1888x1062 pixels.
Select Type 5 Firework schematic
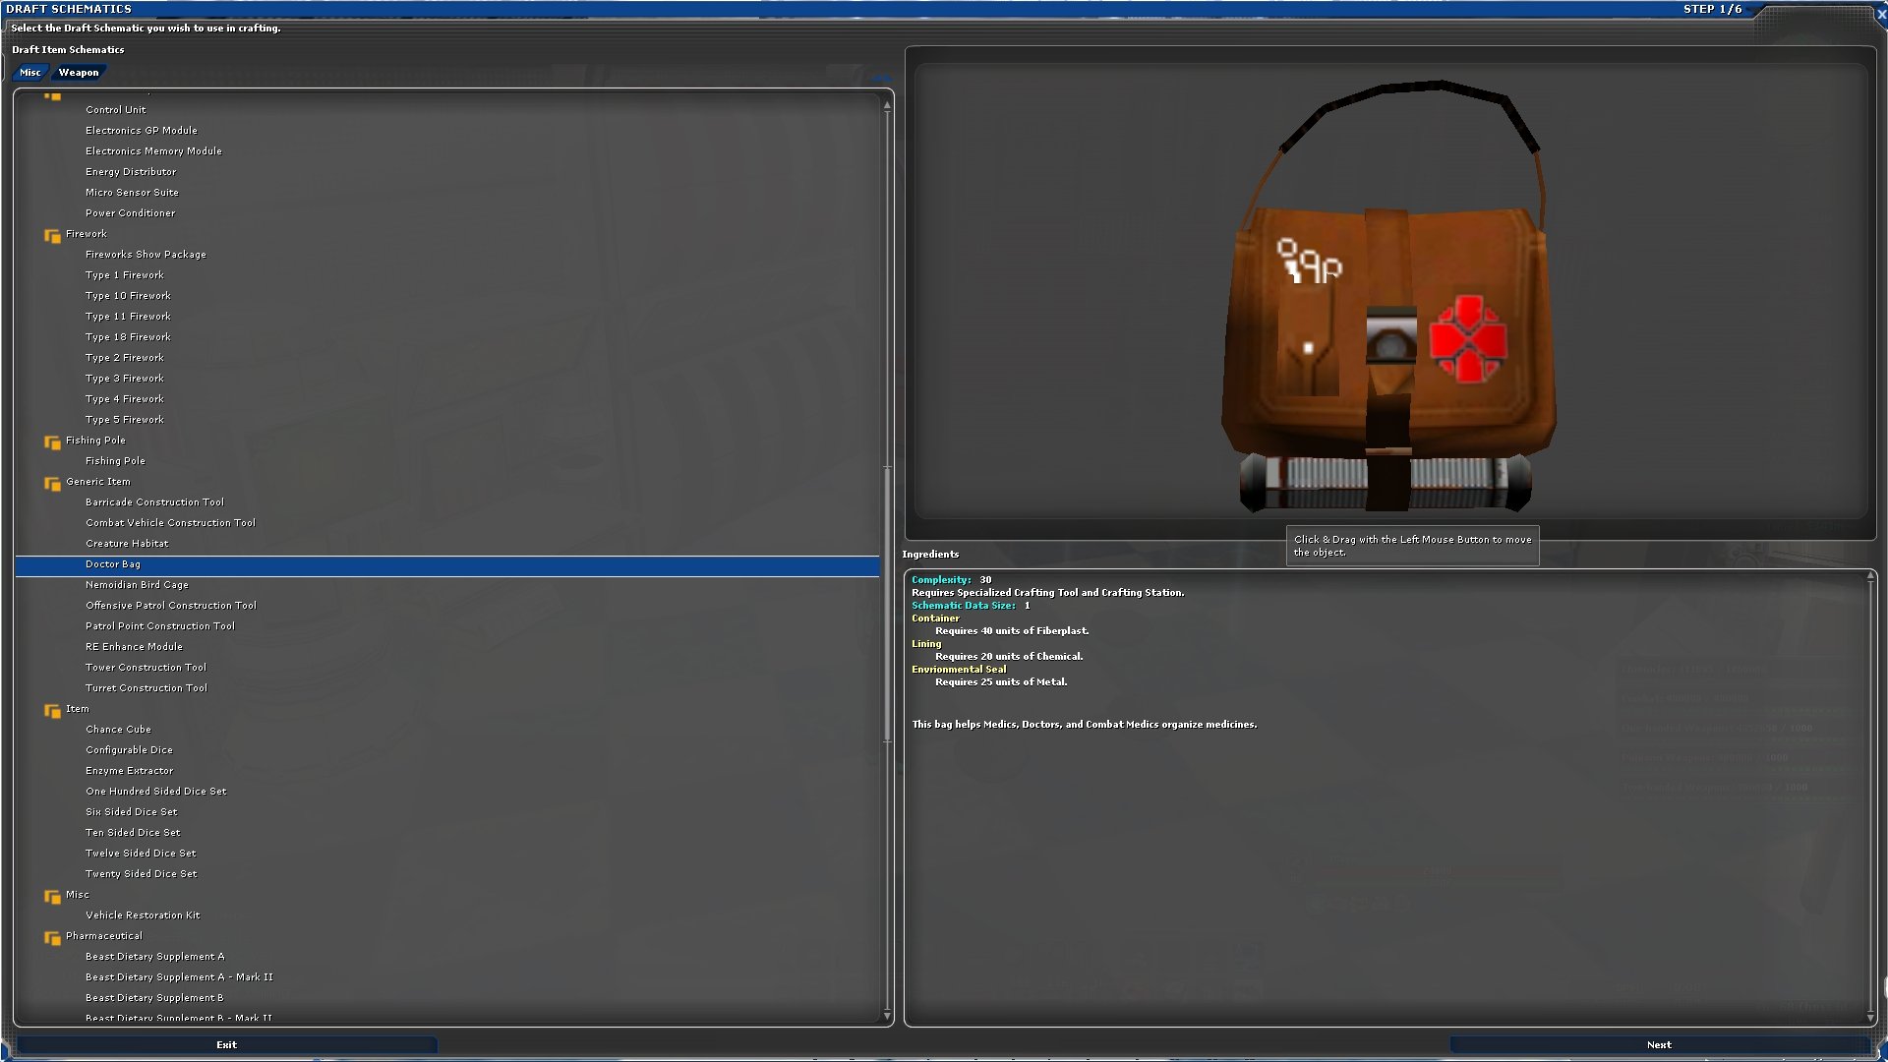tap(124, 420)
